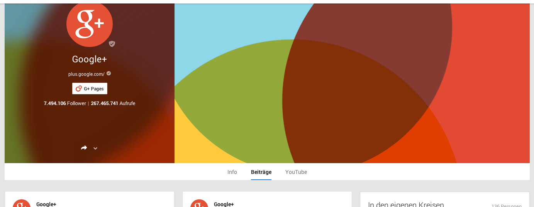Viewport: 534px width, 207px height.
Task: Click the colorful circles cover photo
Action: point(352,83)
